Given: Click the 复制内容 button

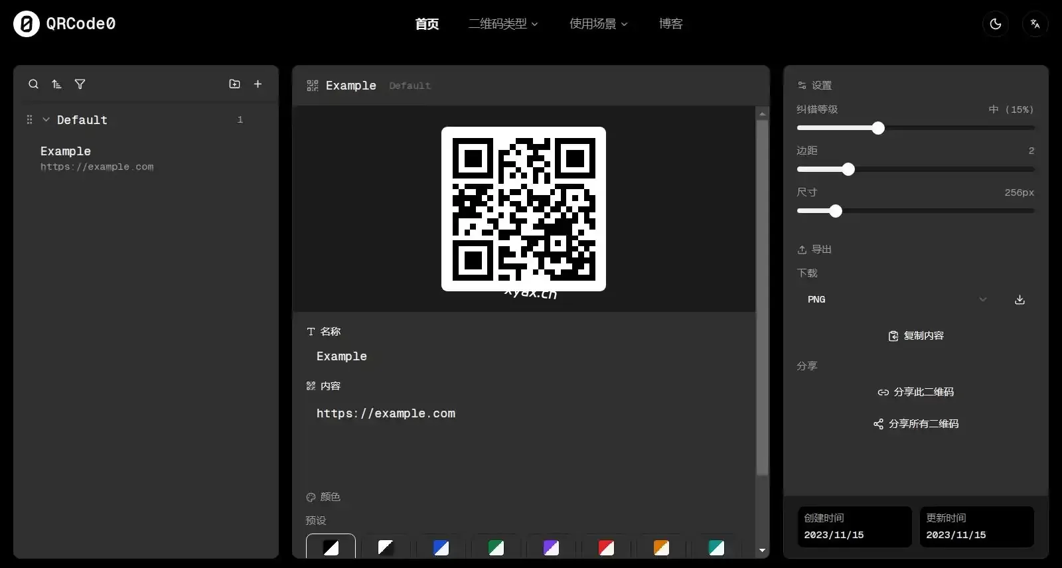Looking at the screenshot, I should pos(916,336).
